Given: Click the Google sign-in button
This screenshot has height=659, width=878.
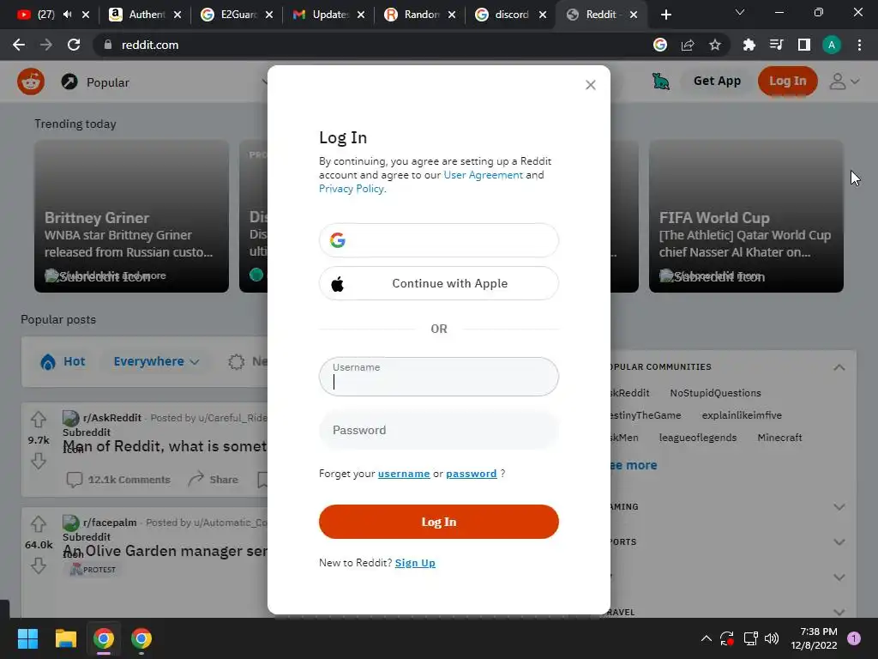Looking at the screenshot, I should tap(438, 240).
